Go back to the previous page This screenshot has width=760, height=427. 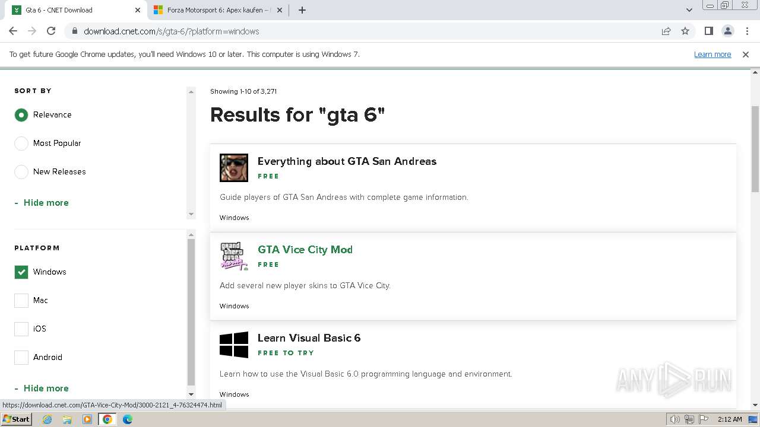13,31
